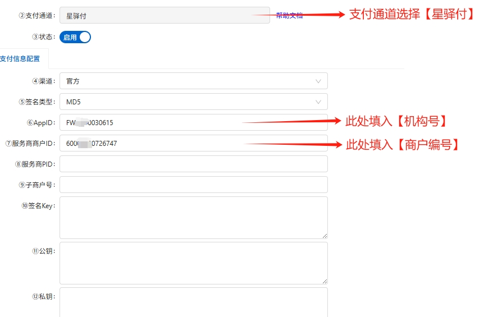Click the resize handle of 公钥 textarea
Image resolution: width=493 pixels, height=317 pixels.
point(324,281)
